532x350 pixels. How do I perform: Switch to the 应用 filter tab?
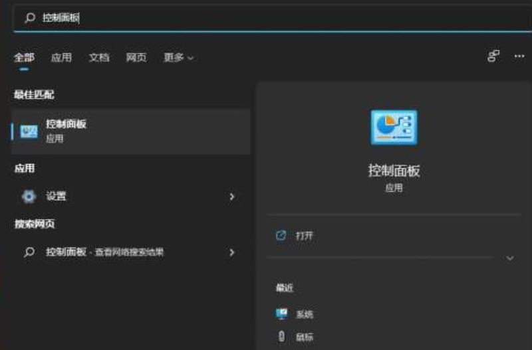tap(61, 58)
